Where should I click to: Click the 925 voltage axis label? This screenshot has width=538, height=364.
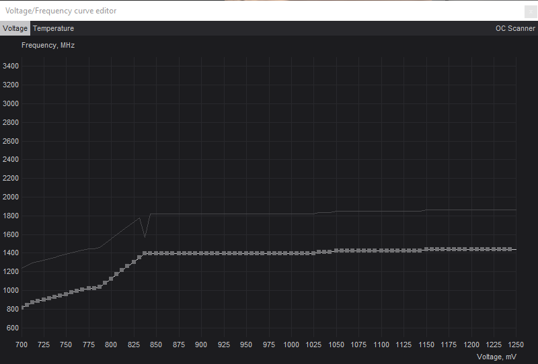pyautogui.click(x=224, y=345)
